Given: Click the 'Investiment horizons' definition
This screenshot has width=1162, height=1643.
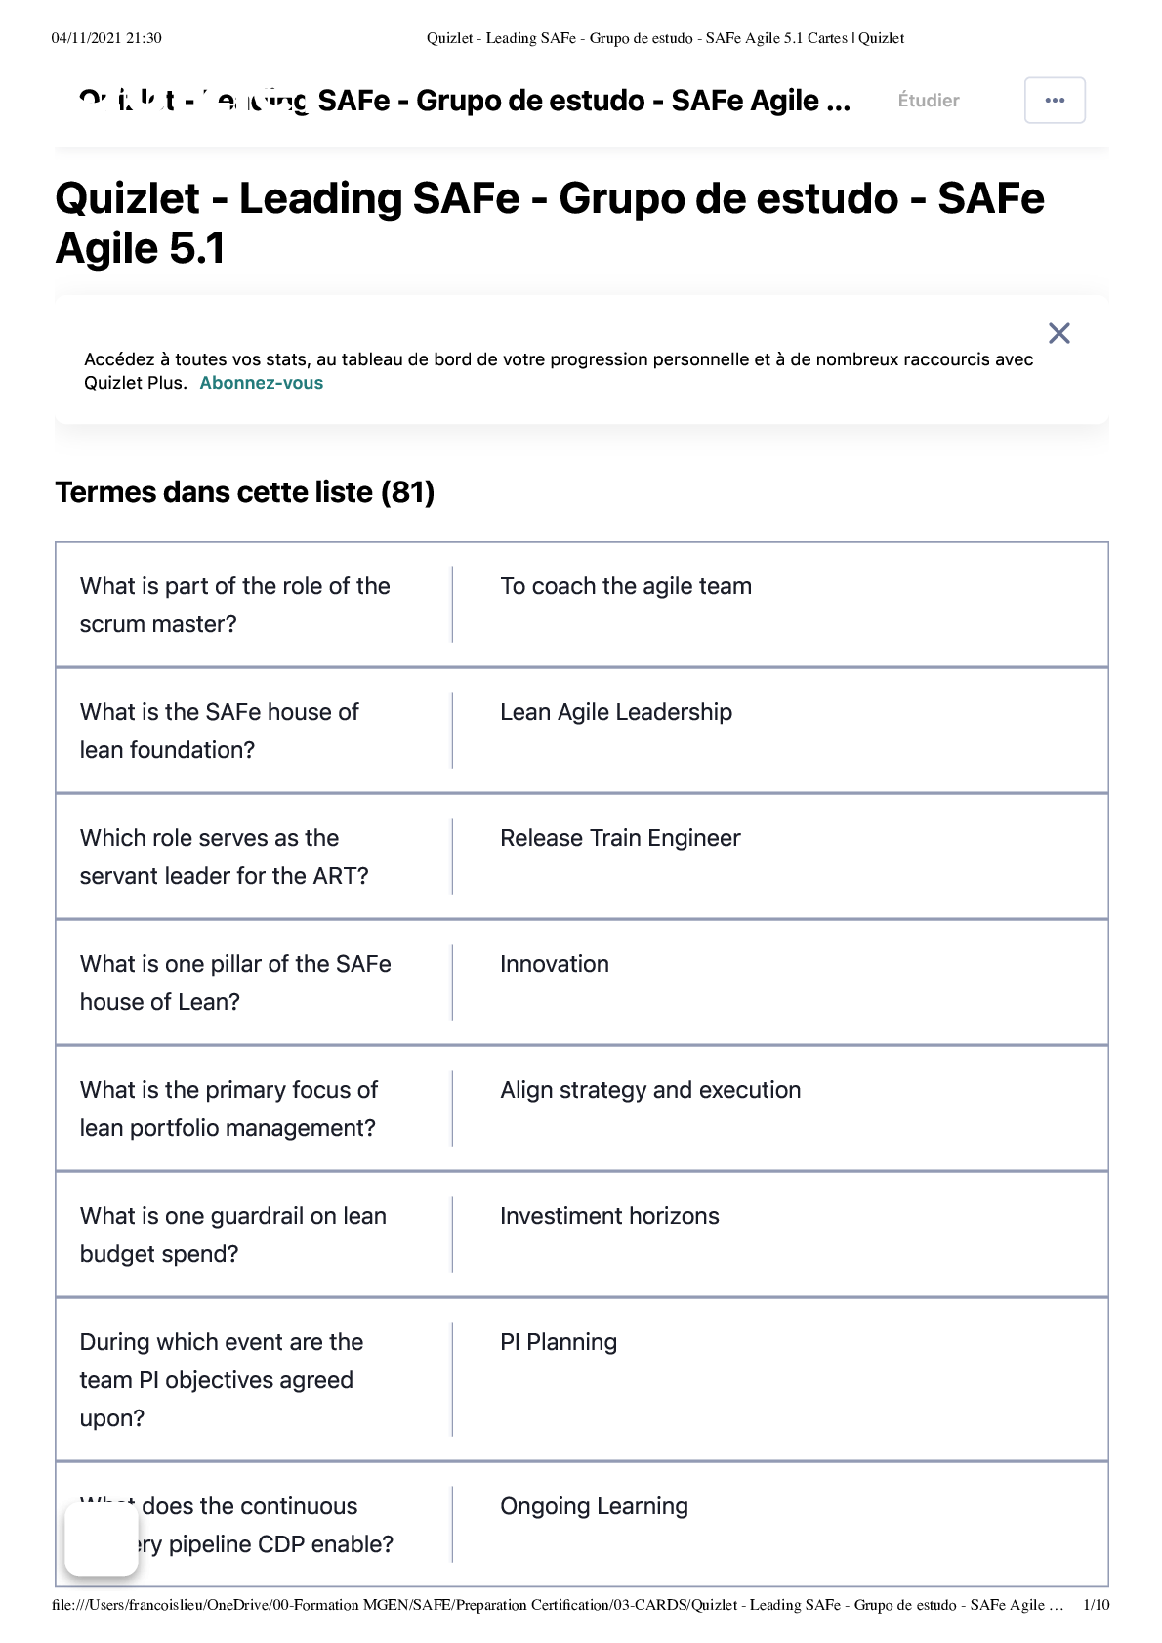Looking at the screenshot, I should tap(609, 1216).
